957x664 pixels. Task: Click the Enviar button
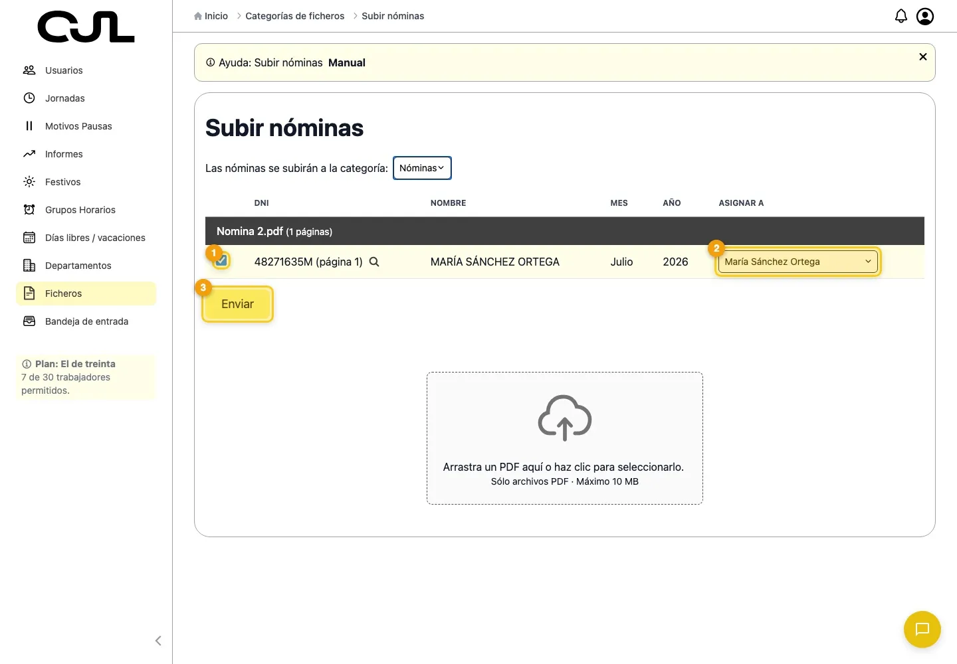[237, 304]
